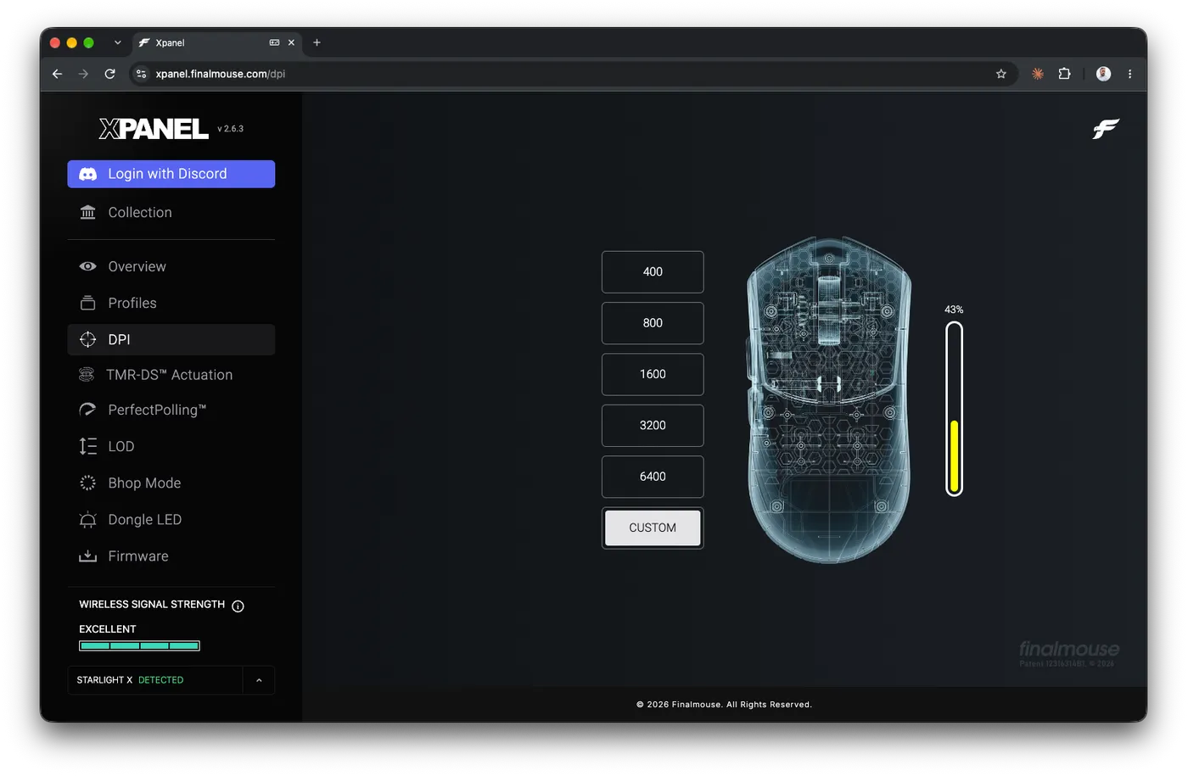This screenshot has width=1188, height=776.
Task: Click the LOD height icon
Action: tap(87, 446)
